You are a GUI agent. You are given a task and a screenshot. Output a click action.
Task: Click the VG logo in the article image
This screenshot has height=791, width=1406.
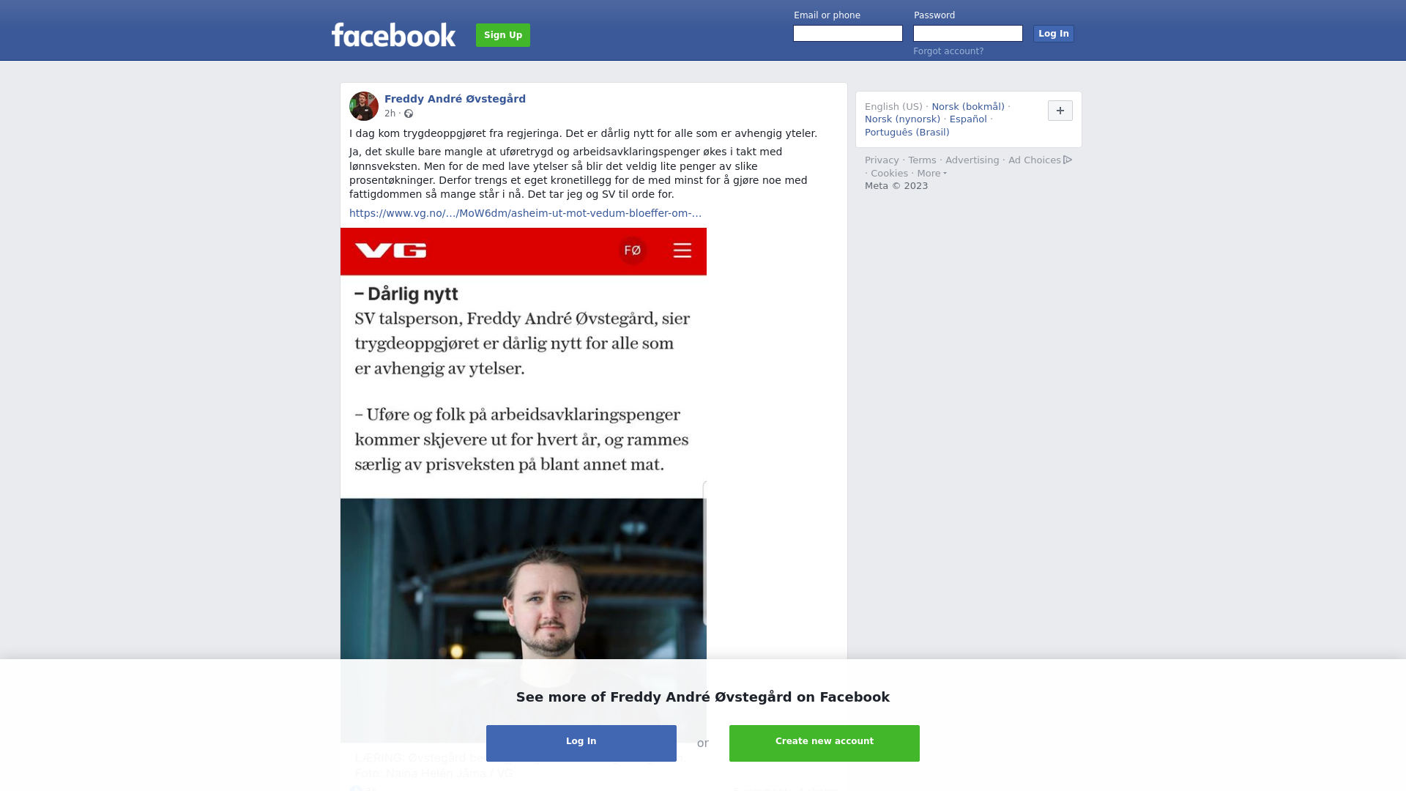[x=390, y=250]
